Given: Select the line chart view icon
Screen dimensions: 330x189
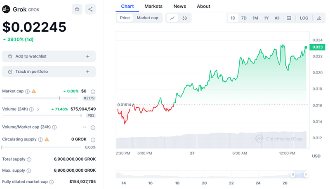Looking at the screenshot, I should click(172, 18).
